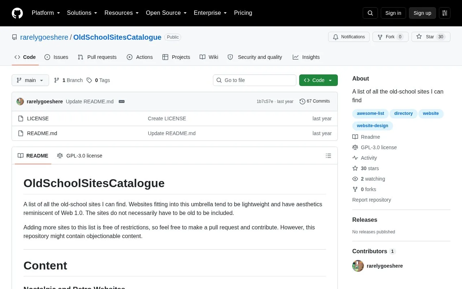The width and height of the screenshot is (462, 289).
Task: Star this repository
Action: tap(431, 37)
